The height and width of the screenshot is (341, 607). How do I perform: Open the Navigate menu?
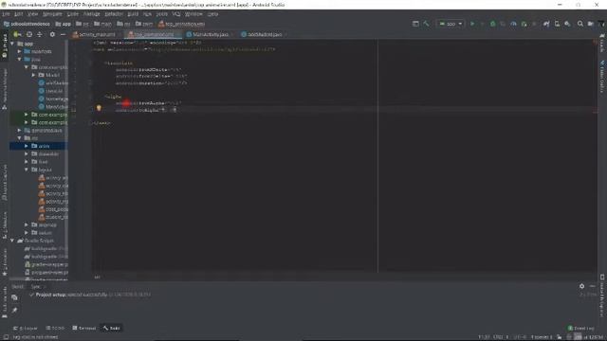(52, 14)
